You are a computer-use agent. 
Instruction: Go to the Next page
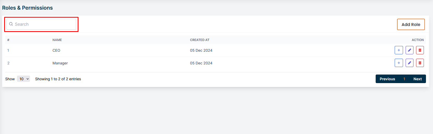click(x=417, y=79)
